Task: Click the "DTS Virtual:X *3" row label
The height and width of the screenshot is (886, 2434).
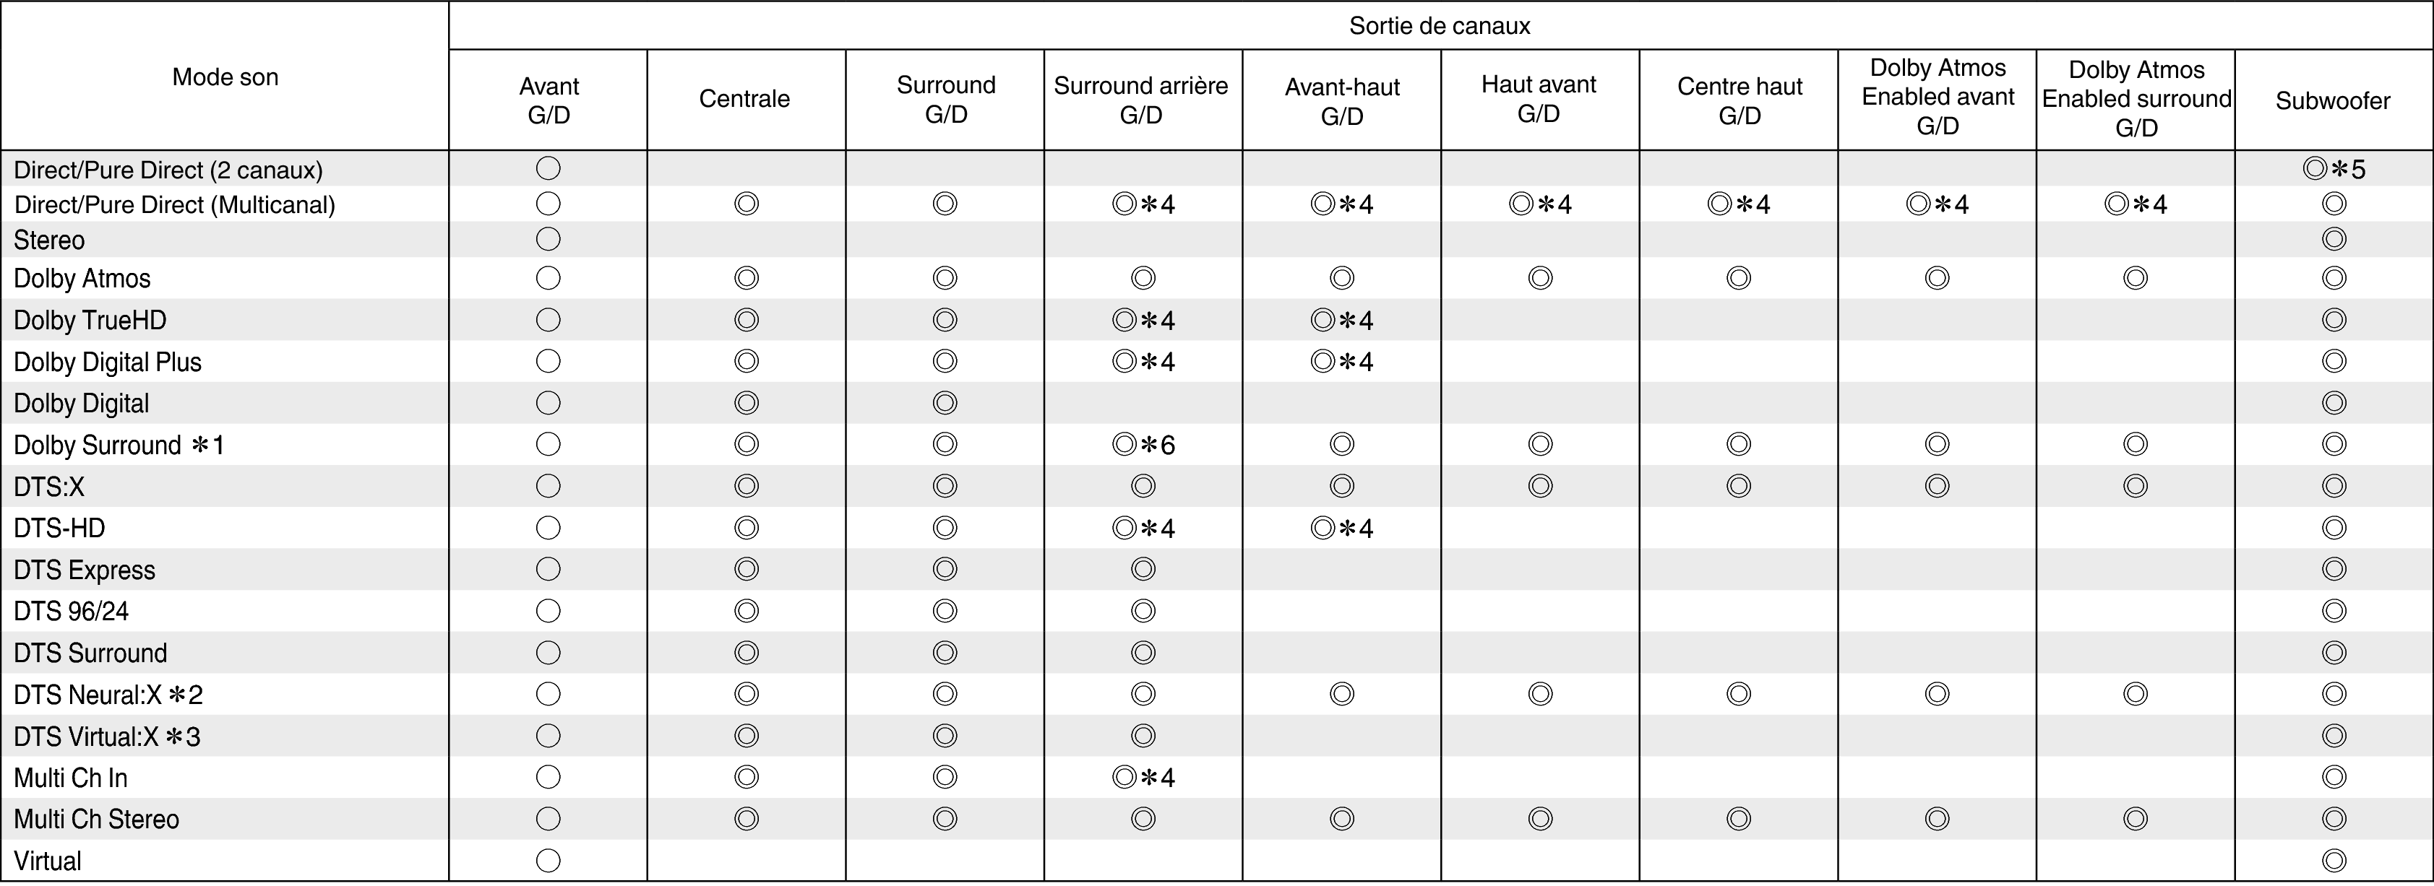Action: pos(107,737)
